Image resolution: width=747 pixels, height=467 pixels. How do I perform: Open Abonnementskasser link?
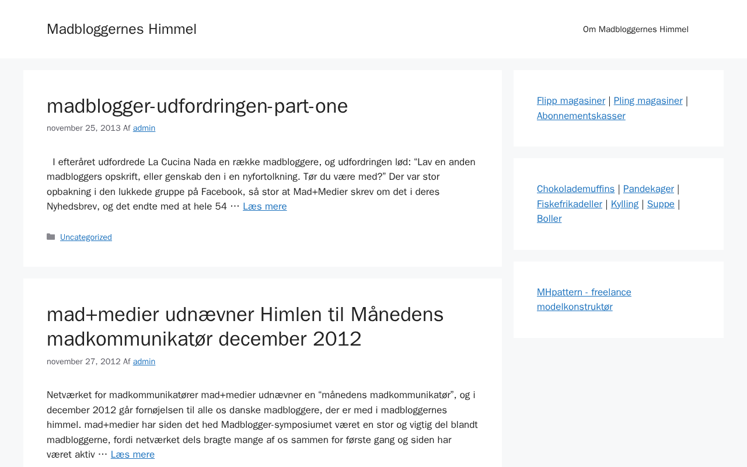click(581, 116)
